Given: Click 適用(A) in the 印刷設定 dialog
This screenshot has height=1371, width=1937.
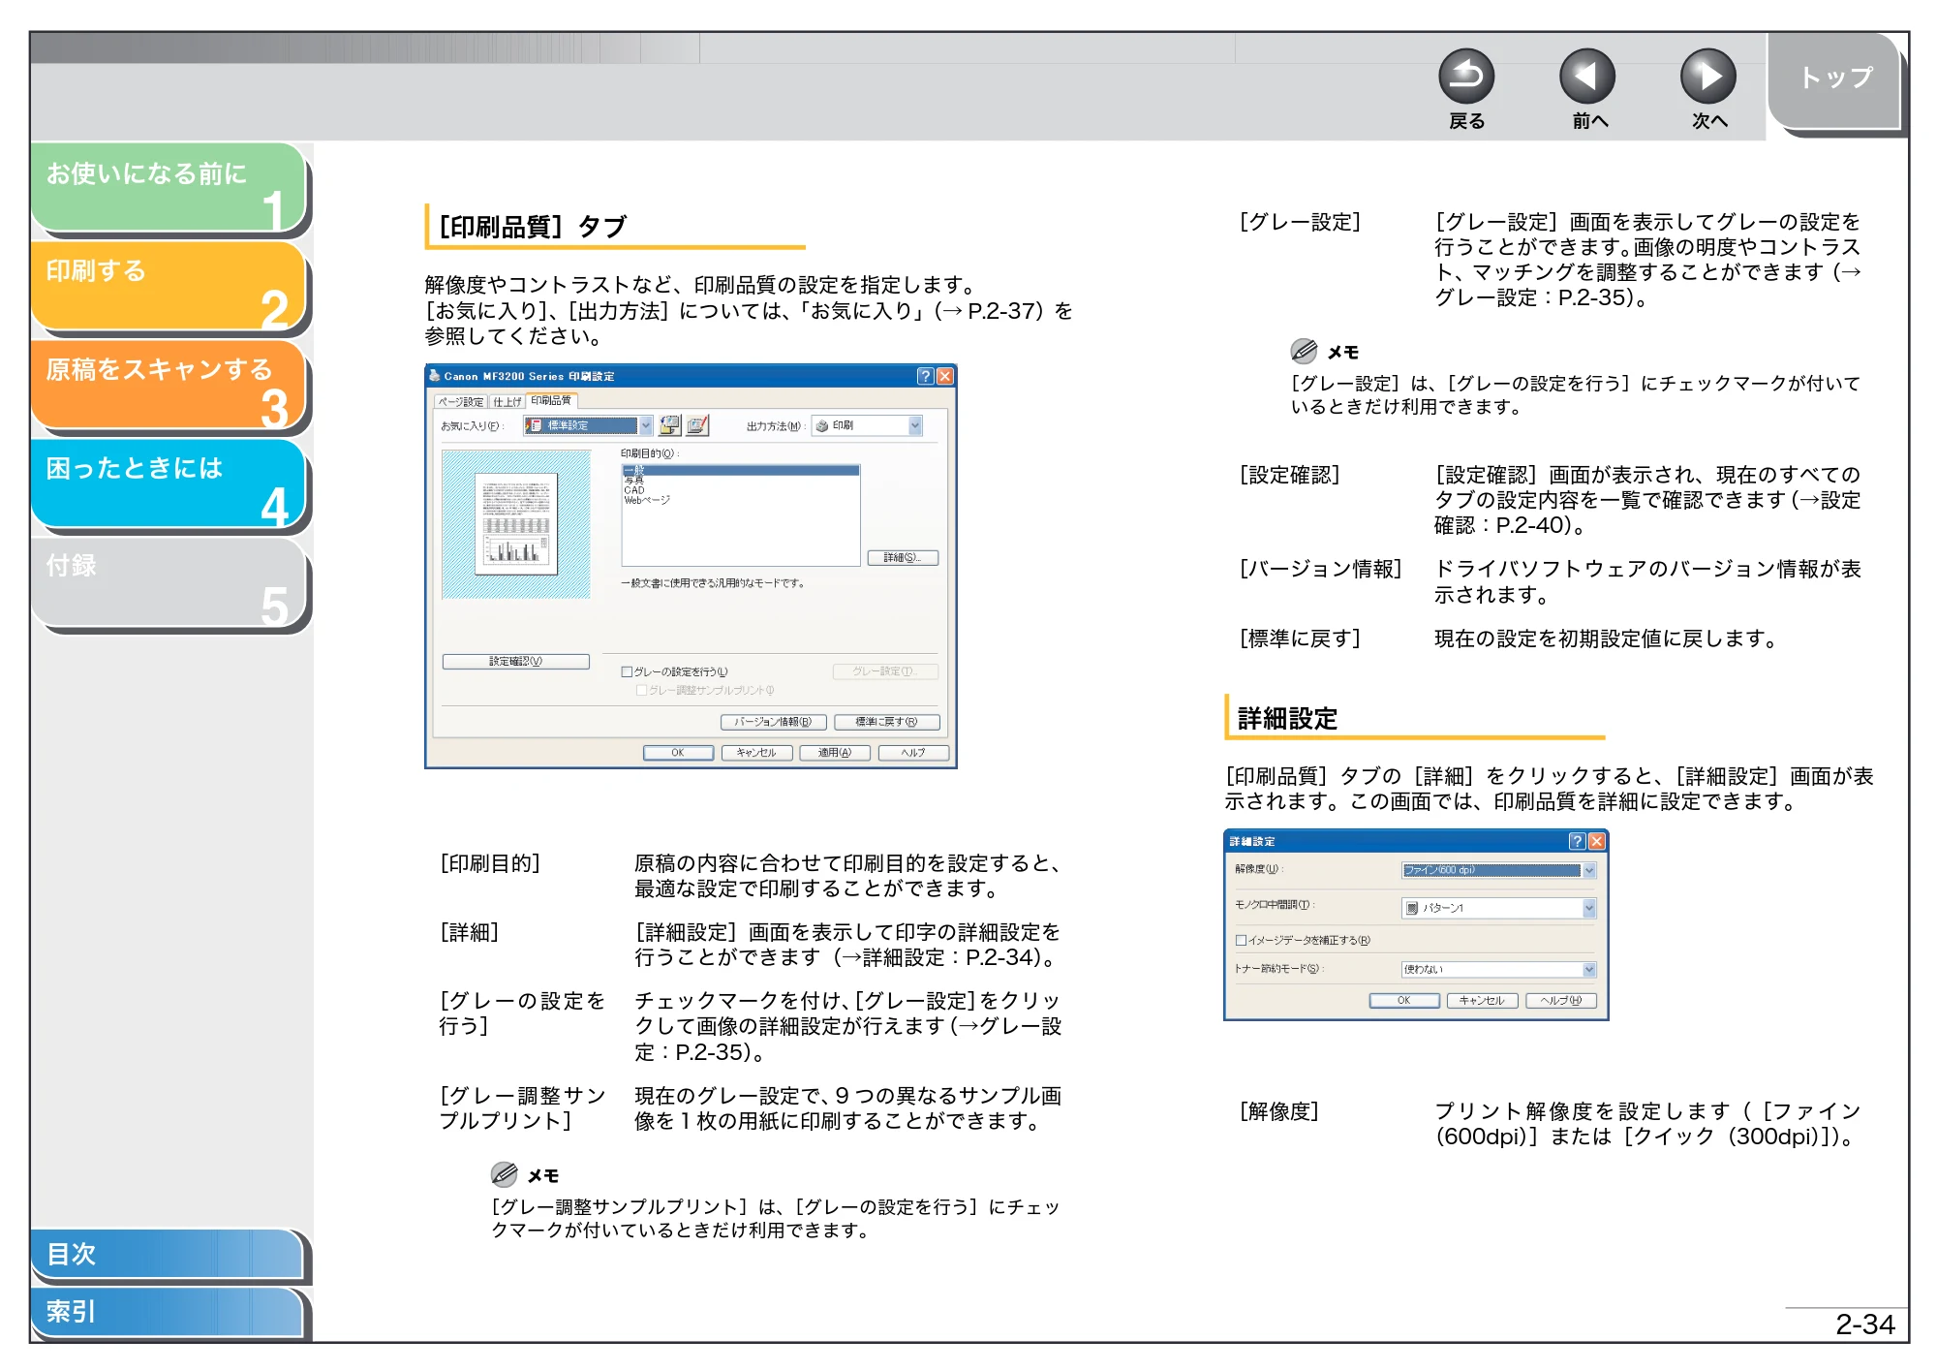Looking at the screenshot, I should pos(835,753).
